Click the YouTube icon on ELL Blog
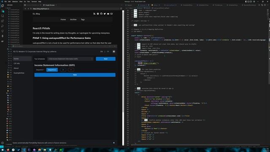Image resolution: width=270 pixels, height=152 pixels. (108, 14)
